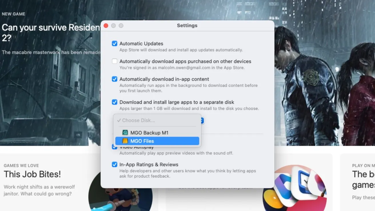Enable auto-download of apps purchased on other devices
The width and height of the screenshot is (375, 211).
115,61
